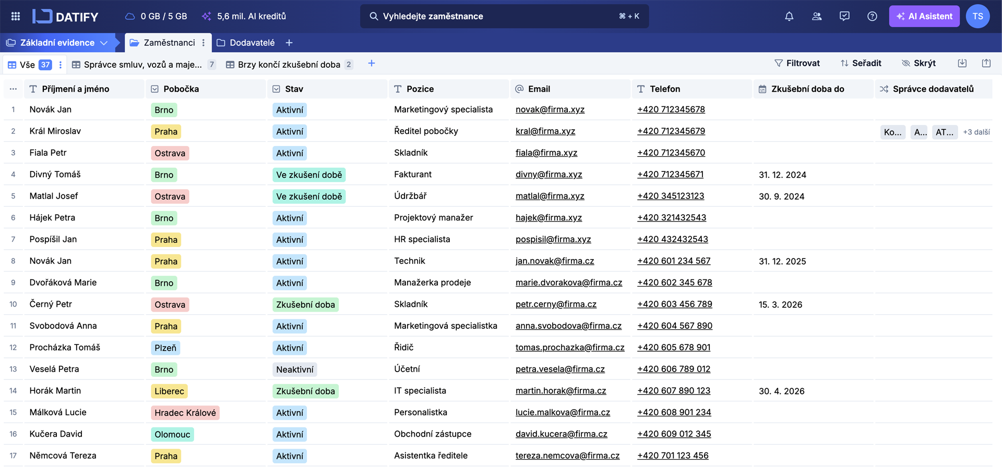This screenshot has width=1002, height=469.
Task: Select the Brzy končí zkušební doba view
Action: pyautogui.click(x=289, y=65)
